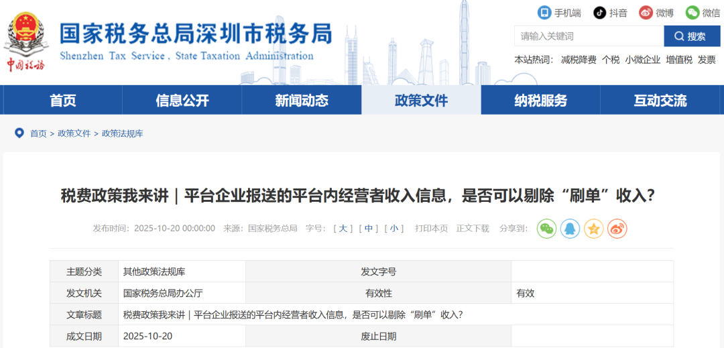
Task: Click 正文下载 to download text
Action: tap(473, 229)
